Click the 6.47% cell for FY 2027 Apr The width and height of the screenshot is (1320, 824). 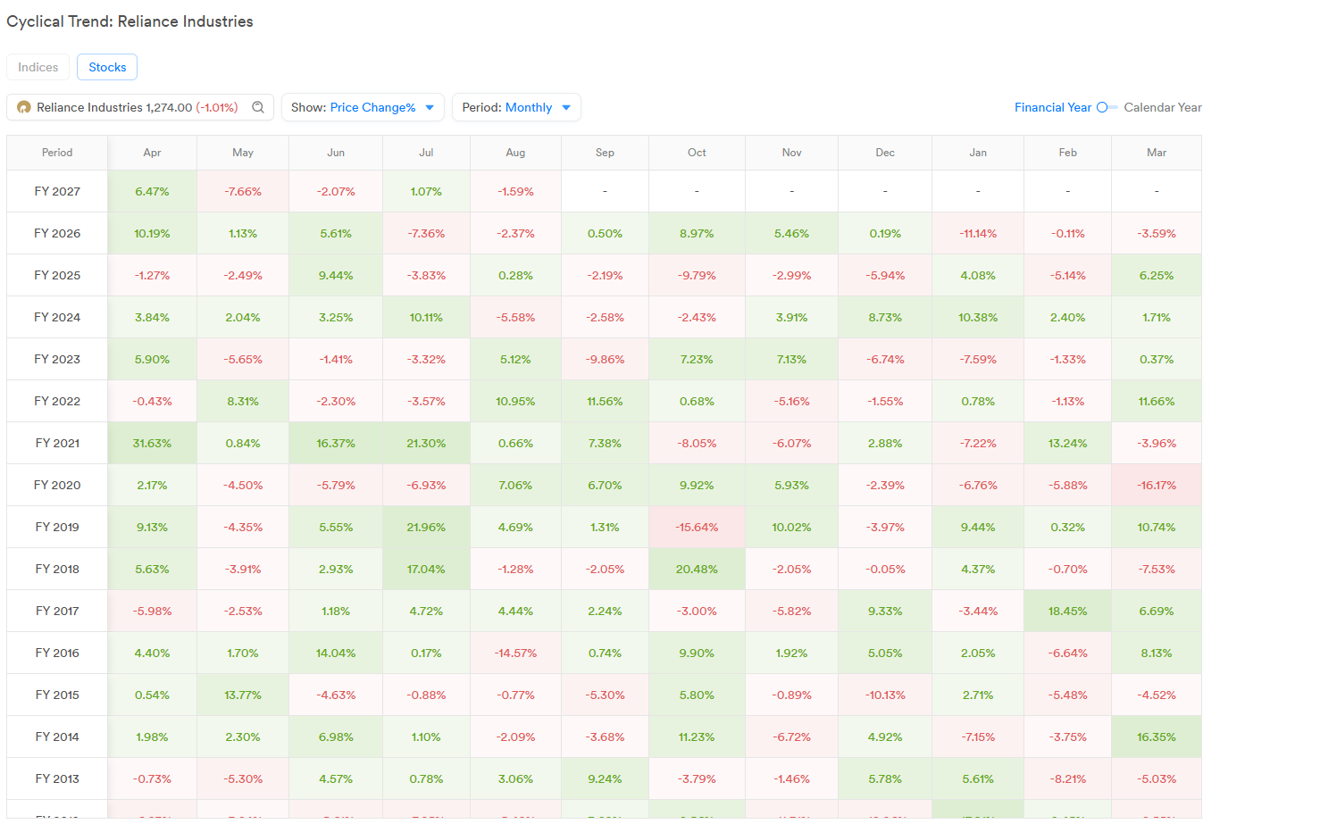(153, 191)
